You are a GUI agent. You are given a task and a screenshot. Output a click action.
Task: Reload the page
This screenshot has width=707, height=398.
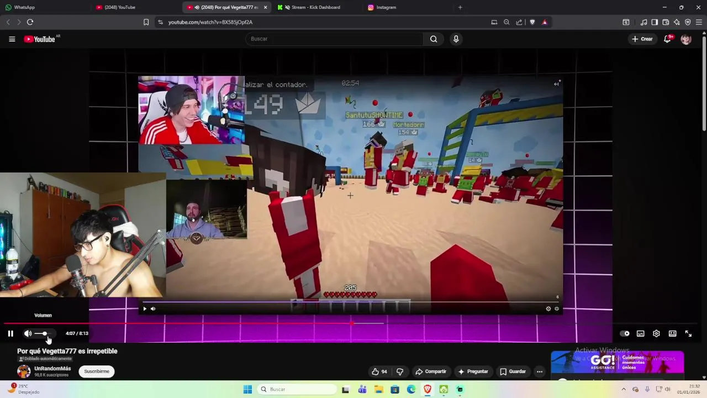click(x=30, y=22)
